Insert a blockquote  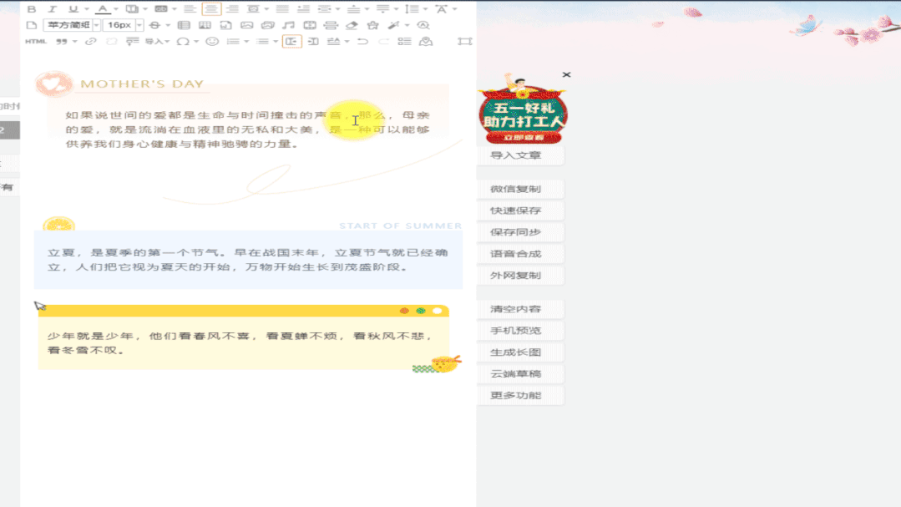point(62,42)
